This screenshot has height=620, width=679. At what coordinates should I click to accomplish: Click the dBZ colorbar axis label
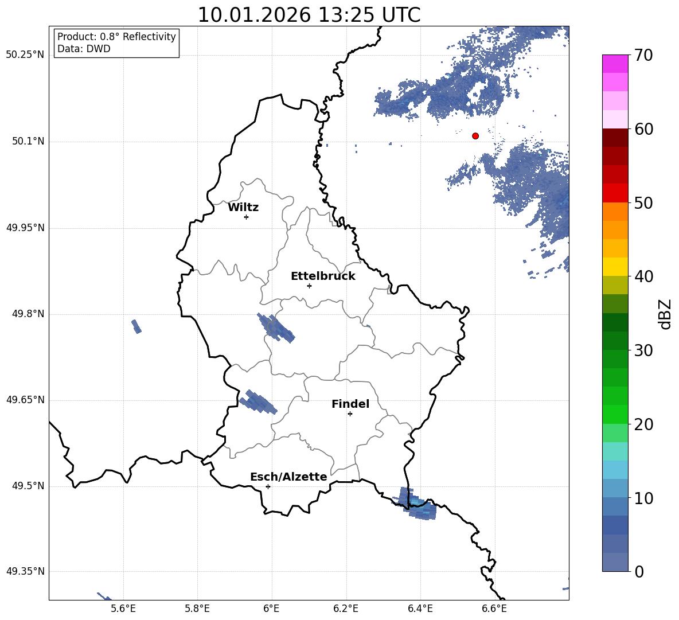[665, 314]
